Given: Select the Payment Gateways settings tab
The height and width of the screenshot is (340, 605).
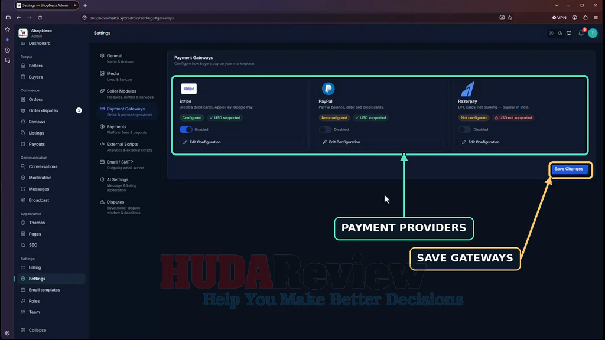Looking at the screenshot, I should (x=126, y=112).
